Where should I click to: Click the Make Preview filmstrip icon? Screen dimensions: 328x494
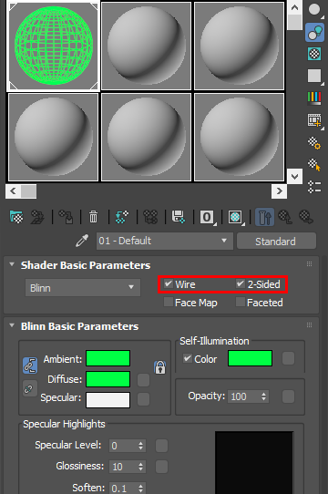pos(314,120)
